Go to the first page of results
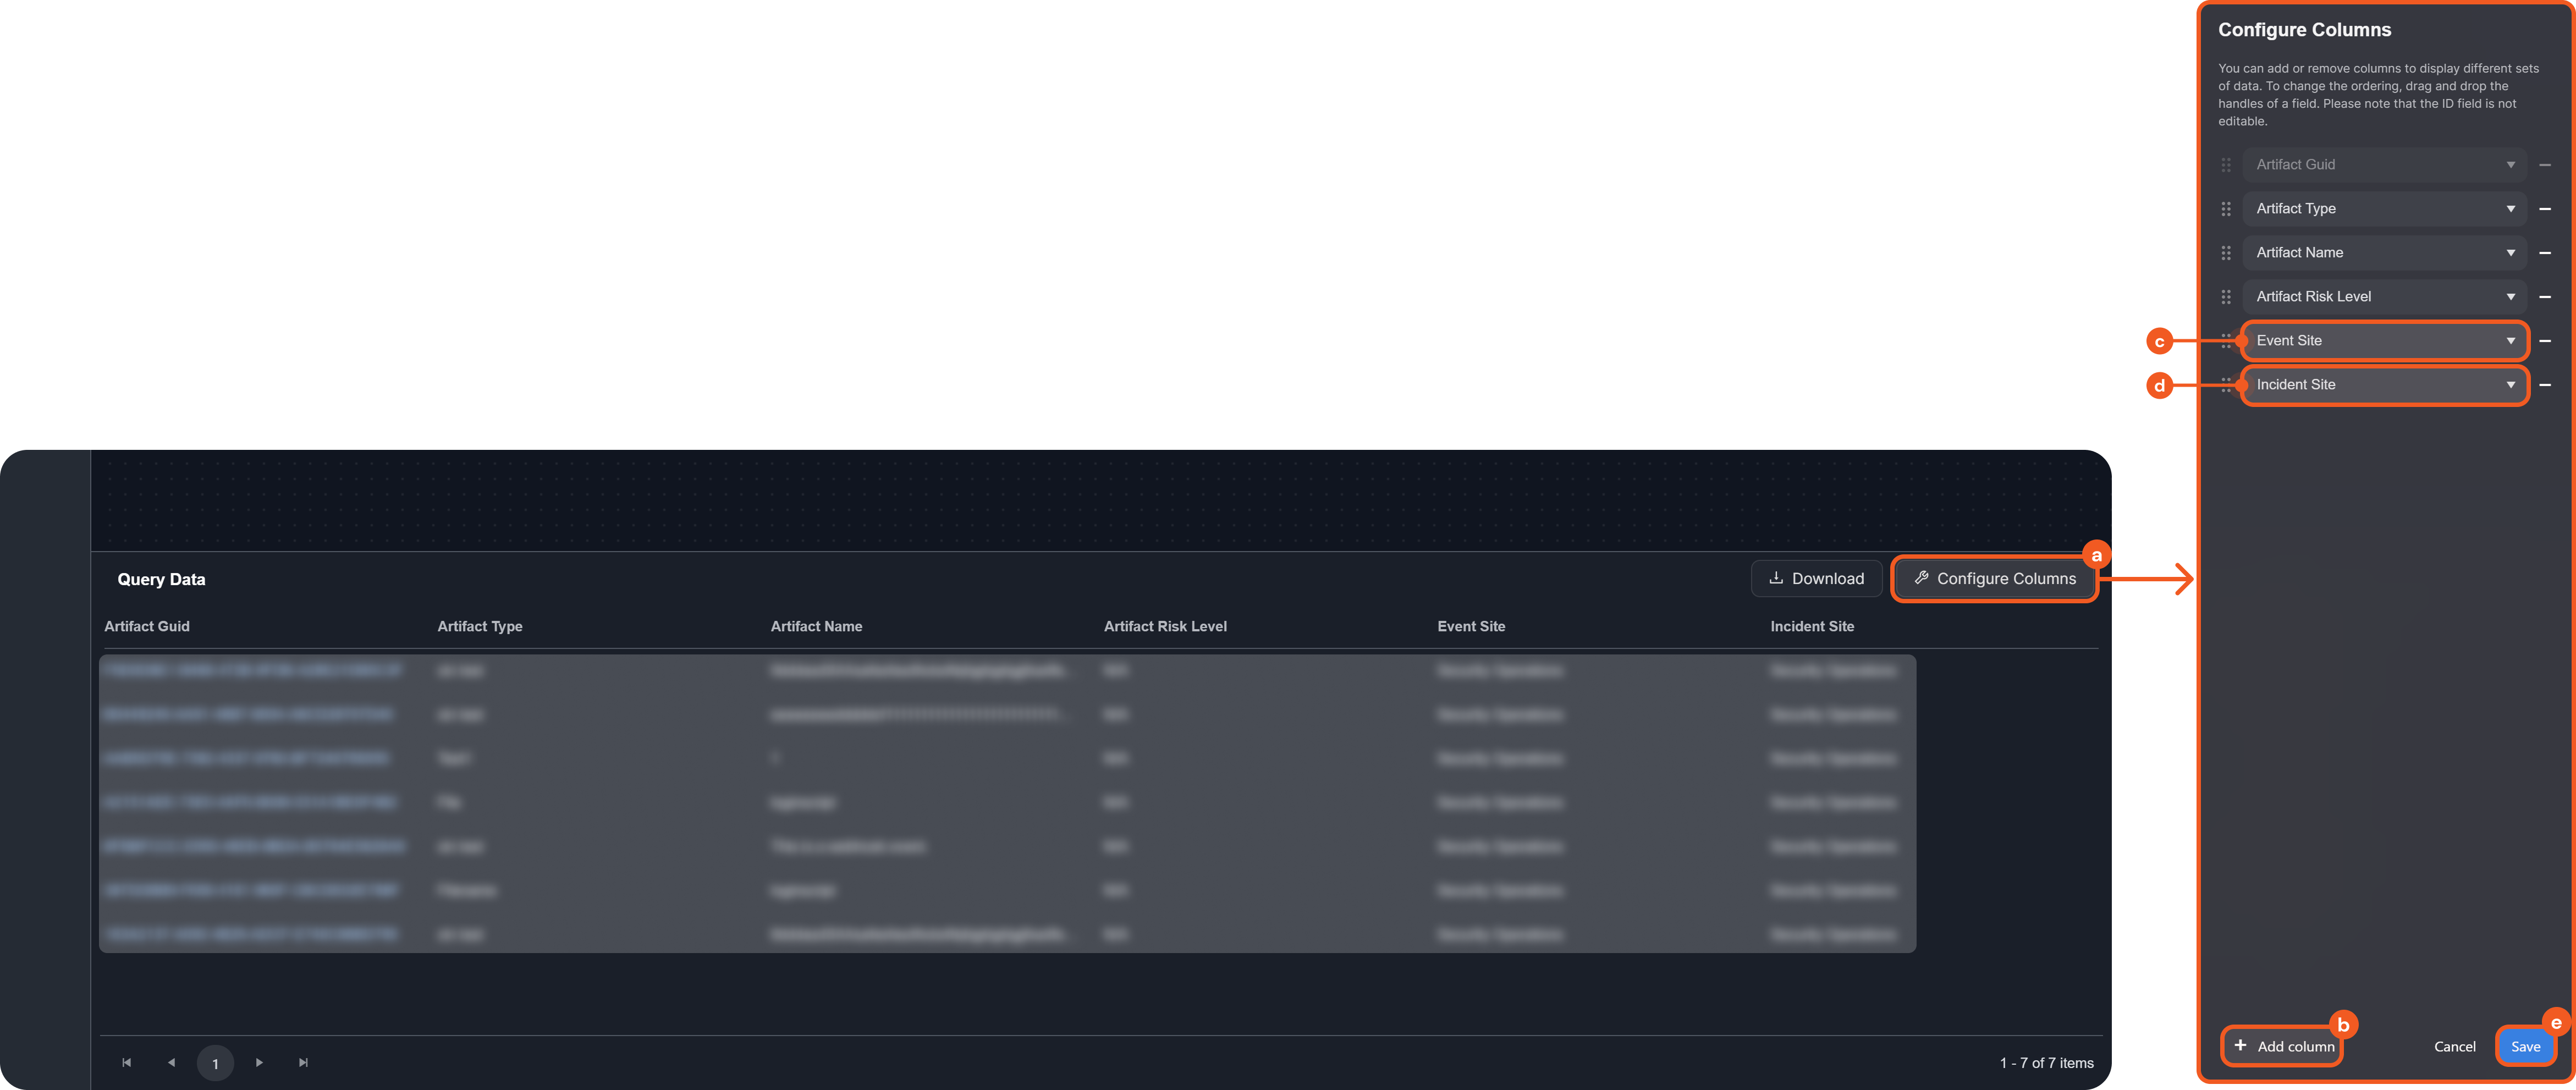This screenshot has height=1090, width=2576. [x=127, y=1062]
